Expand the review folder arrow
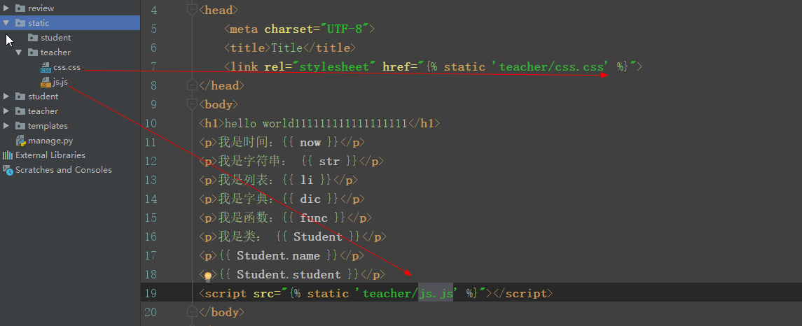 (x=6, y=8)
